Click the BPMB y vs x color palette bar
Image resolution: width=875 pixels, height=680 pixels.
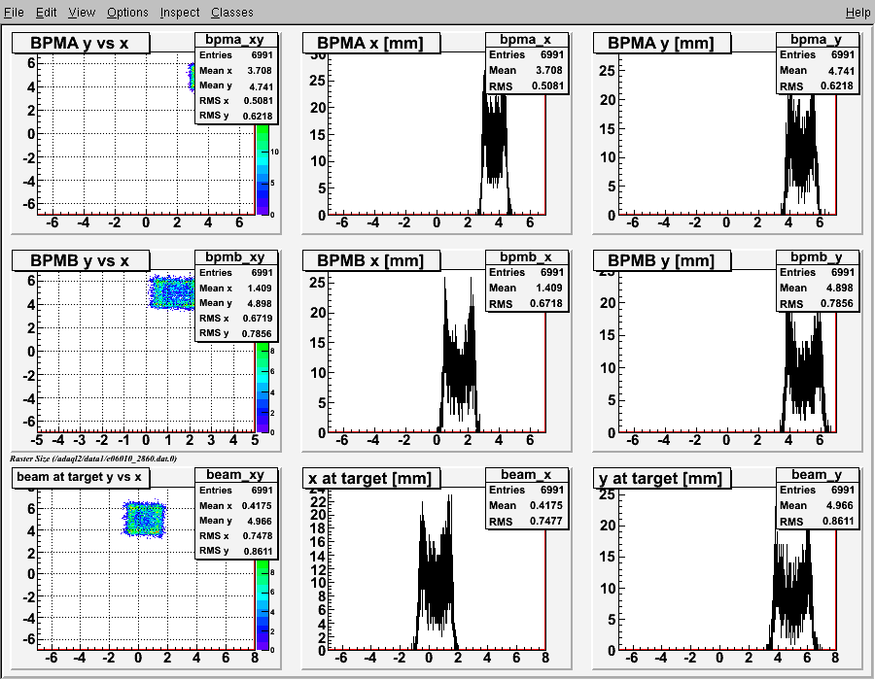pos(262,388)
